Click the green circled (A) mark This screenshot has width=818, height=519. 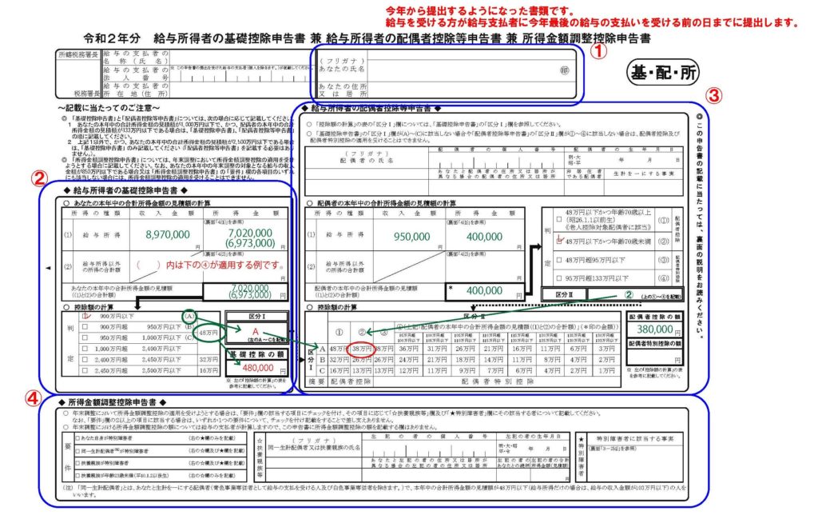tap(189, 315)
